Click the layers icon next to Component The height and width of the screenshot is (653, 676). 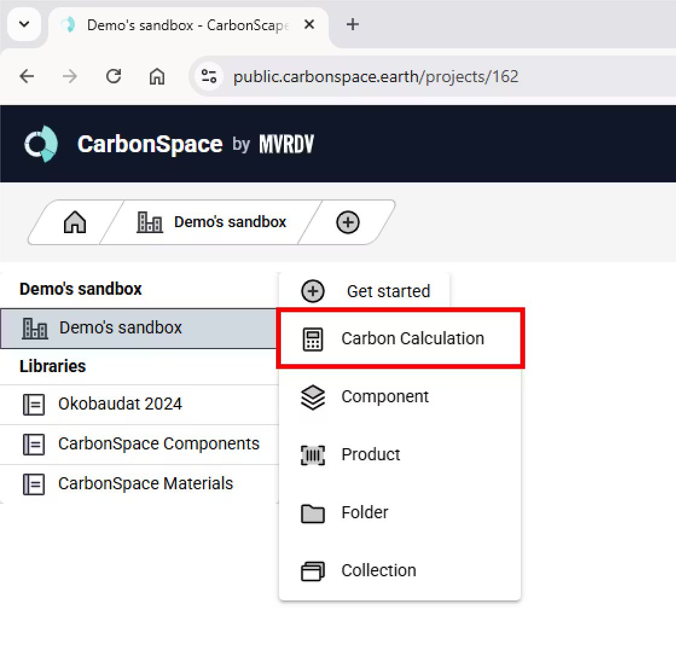pos(312,397)
